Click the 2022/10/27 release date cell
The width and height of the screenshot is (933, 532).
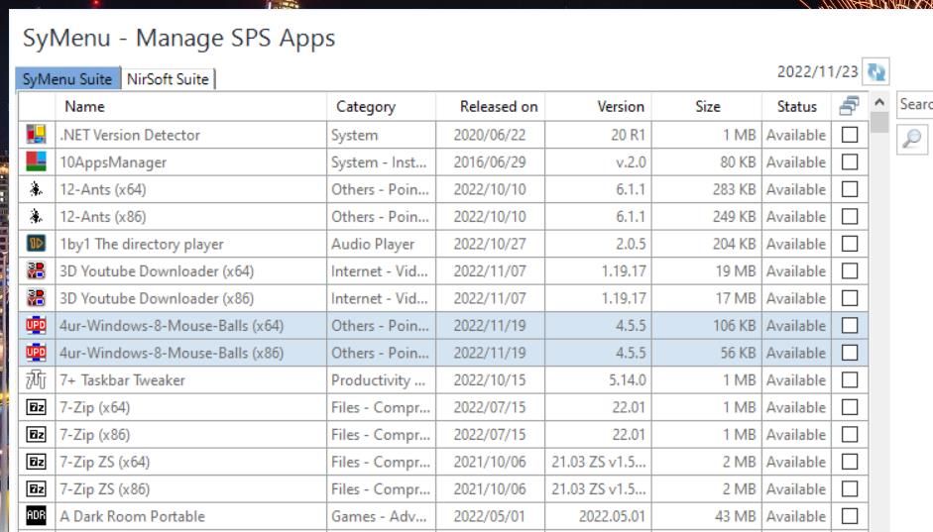tap(491, 245)
